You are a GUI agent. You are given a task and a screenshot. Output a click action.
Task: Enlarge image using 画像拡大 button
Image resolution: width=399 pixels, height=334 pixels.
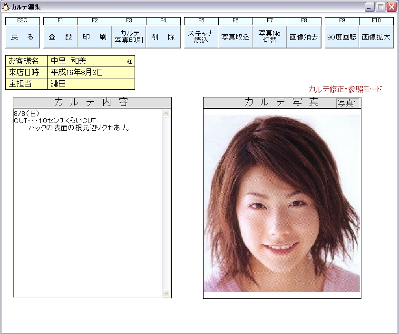376,37
